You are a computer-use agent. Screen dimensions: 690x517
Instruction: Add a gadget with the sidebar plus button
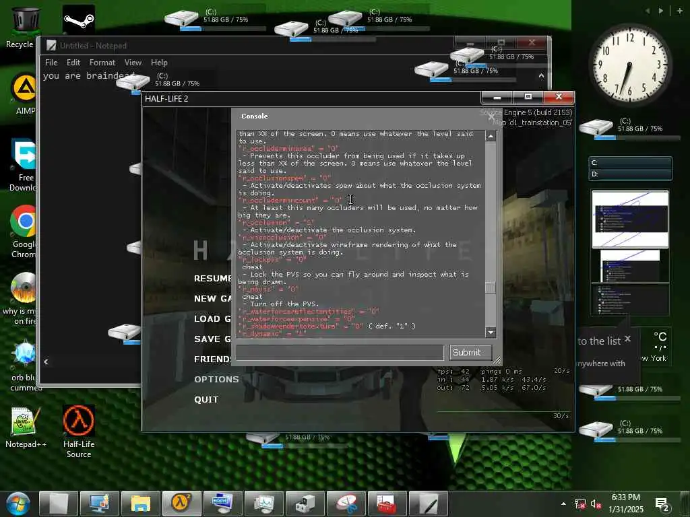tap(679, 11)
